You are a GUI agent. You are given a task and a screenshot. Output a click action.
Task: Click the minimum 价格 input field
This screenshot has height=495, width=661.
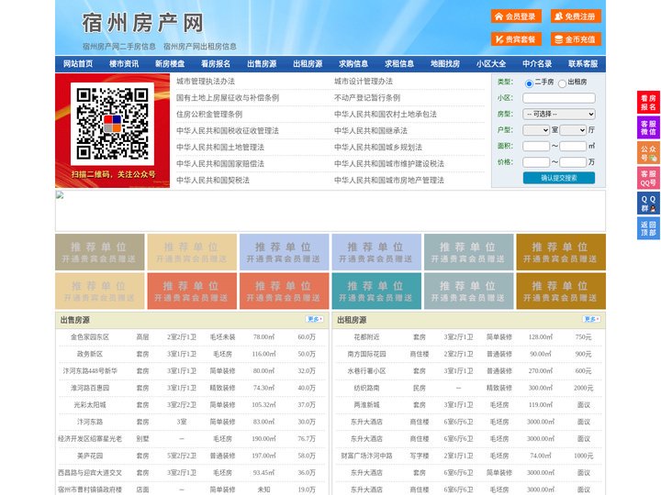[x=536, y=162]
